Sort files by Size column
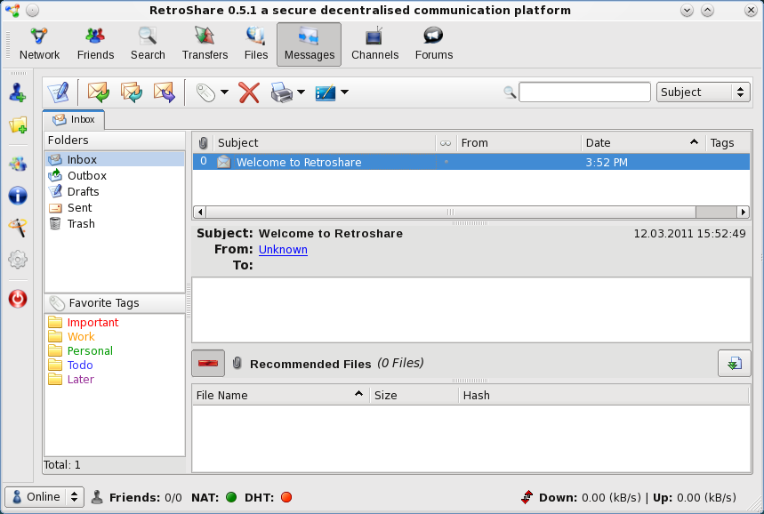The width and height of the screenshot is (764, 514). (414, 395)
